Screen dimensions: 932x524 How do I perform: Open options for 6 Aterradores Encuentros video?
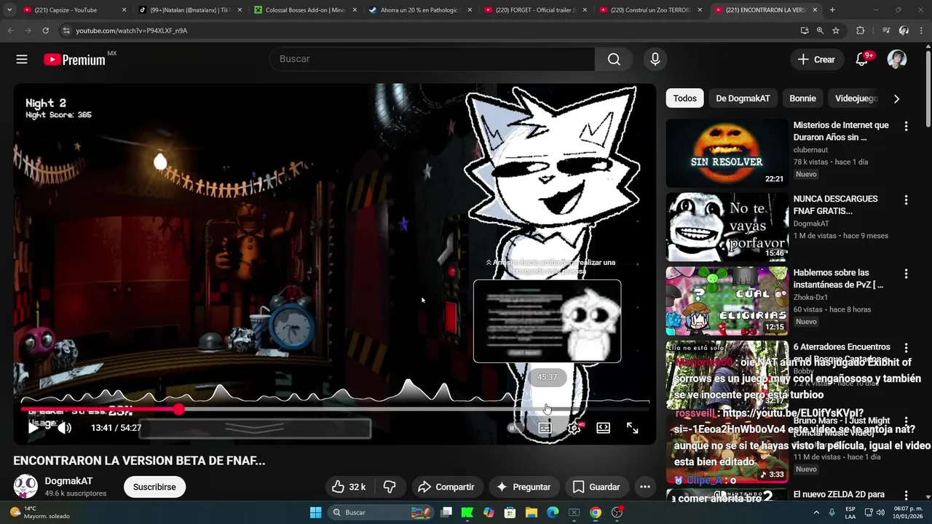tap(906, 348)
